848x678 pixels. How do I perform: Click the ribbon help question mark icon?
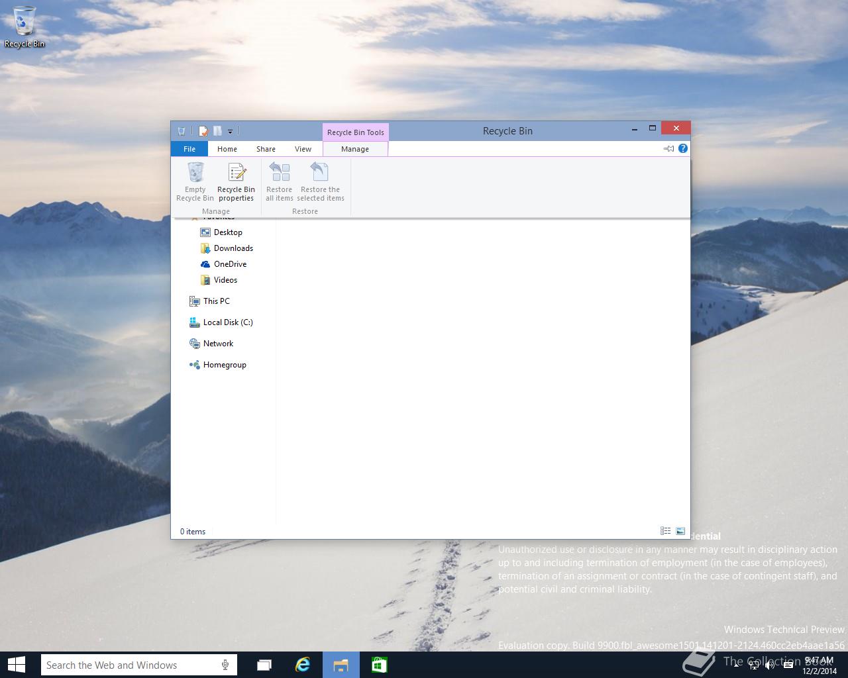click(x=683, y=149)
